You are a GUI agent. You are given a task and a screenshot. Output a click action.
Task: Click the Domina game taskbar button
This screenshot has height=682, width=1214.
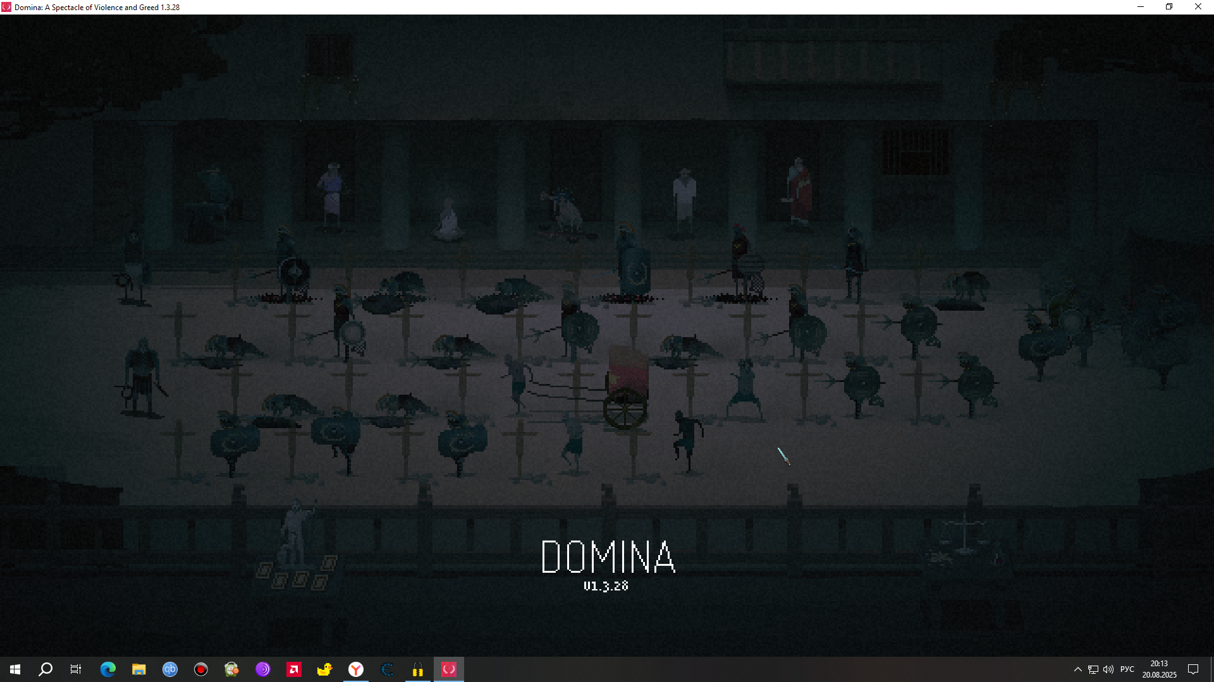click(x=449, y=669)
